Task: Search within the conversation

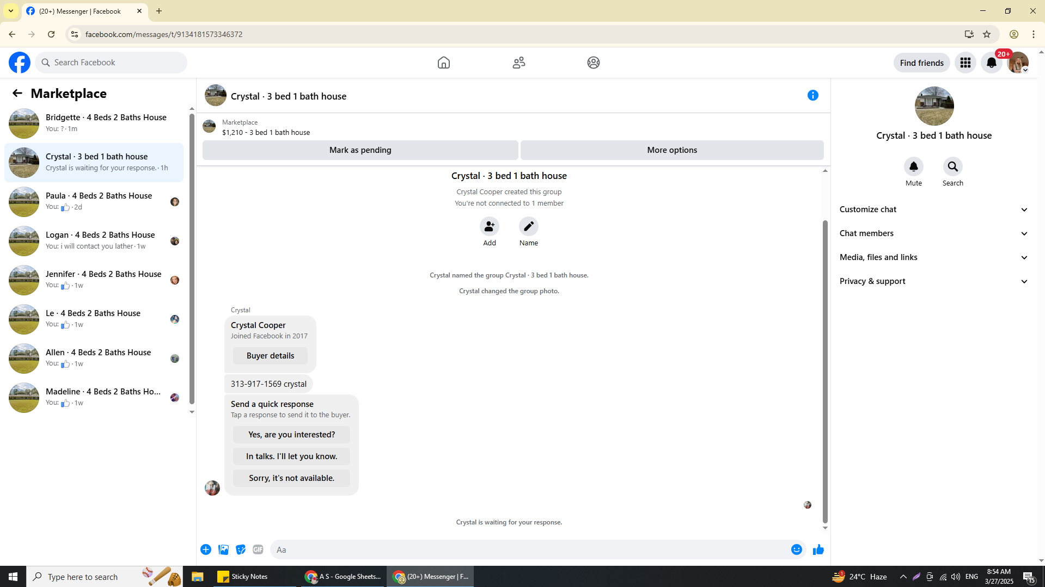Action: pyautogui.click(x=953, y=166)
